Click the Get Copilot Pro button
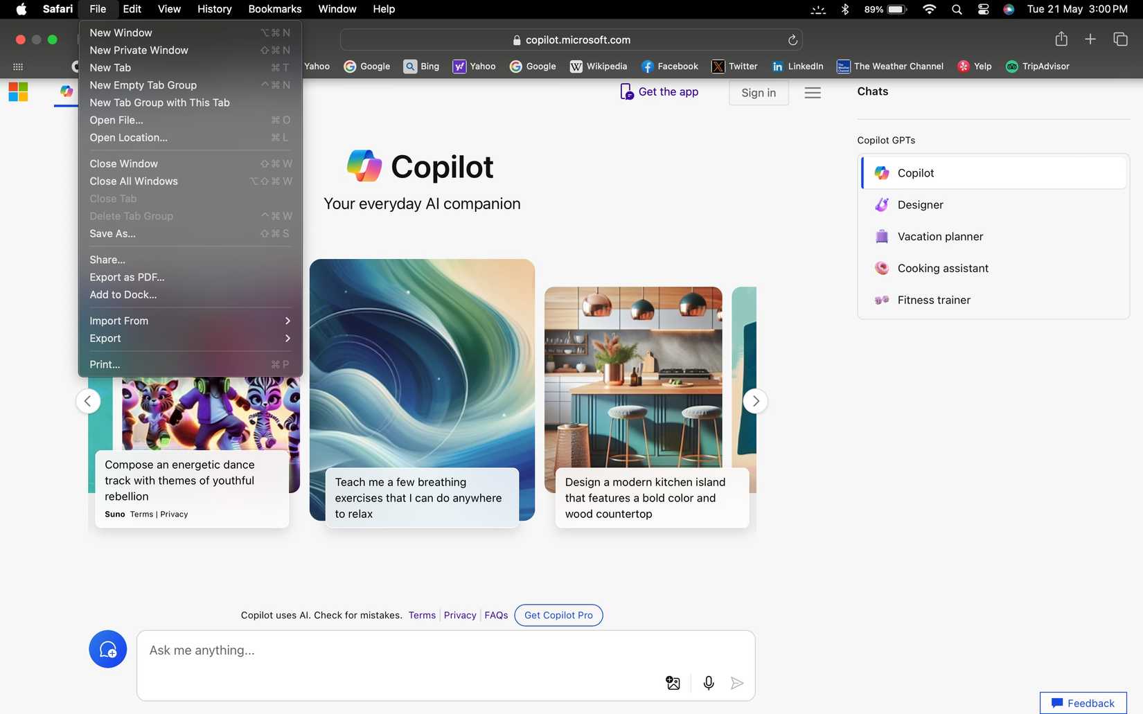 (x=558, y=615)
